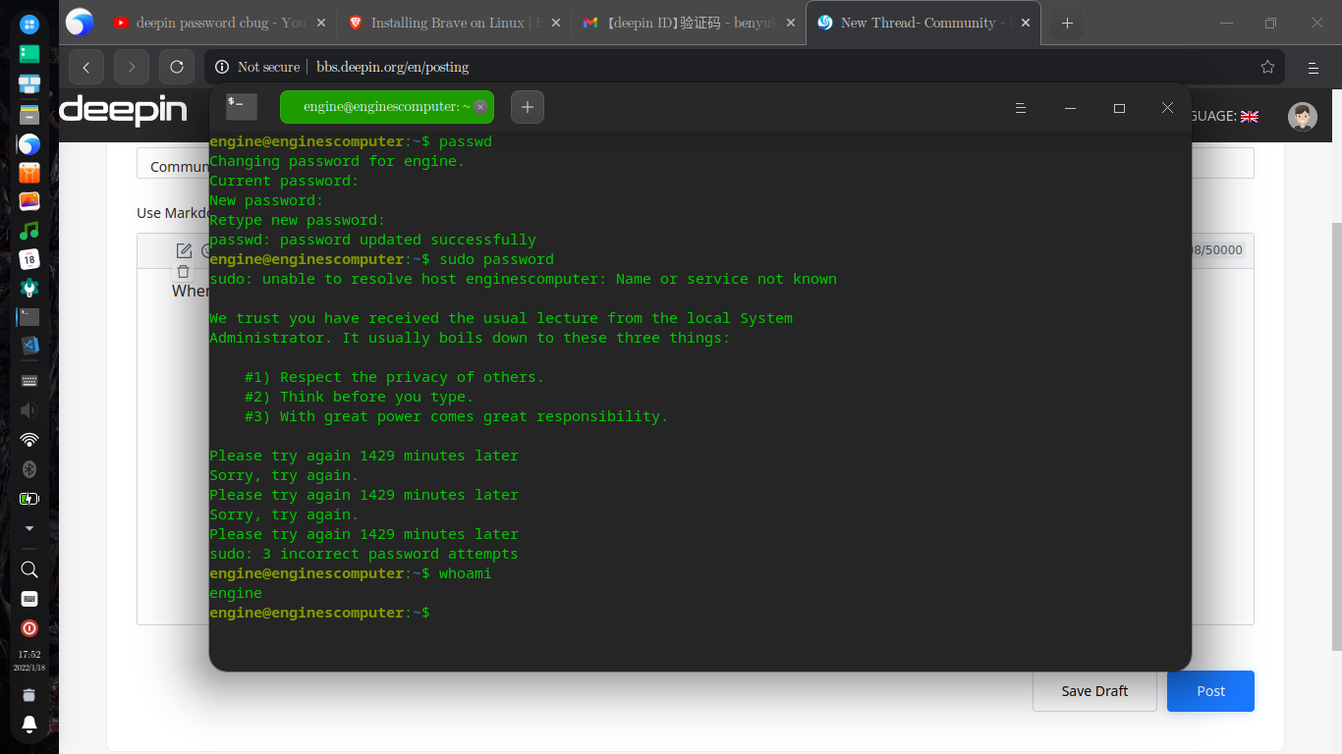Reload the current browser page
This screenshot has width=1342, height=754.
[177, 67]
